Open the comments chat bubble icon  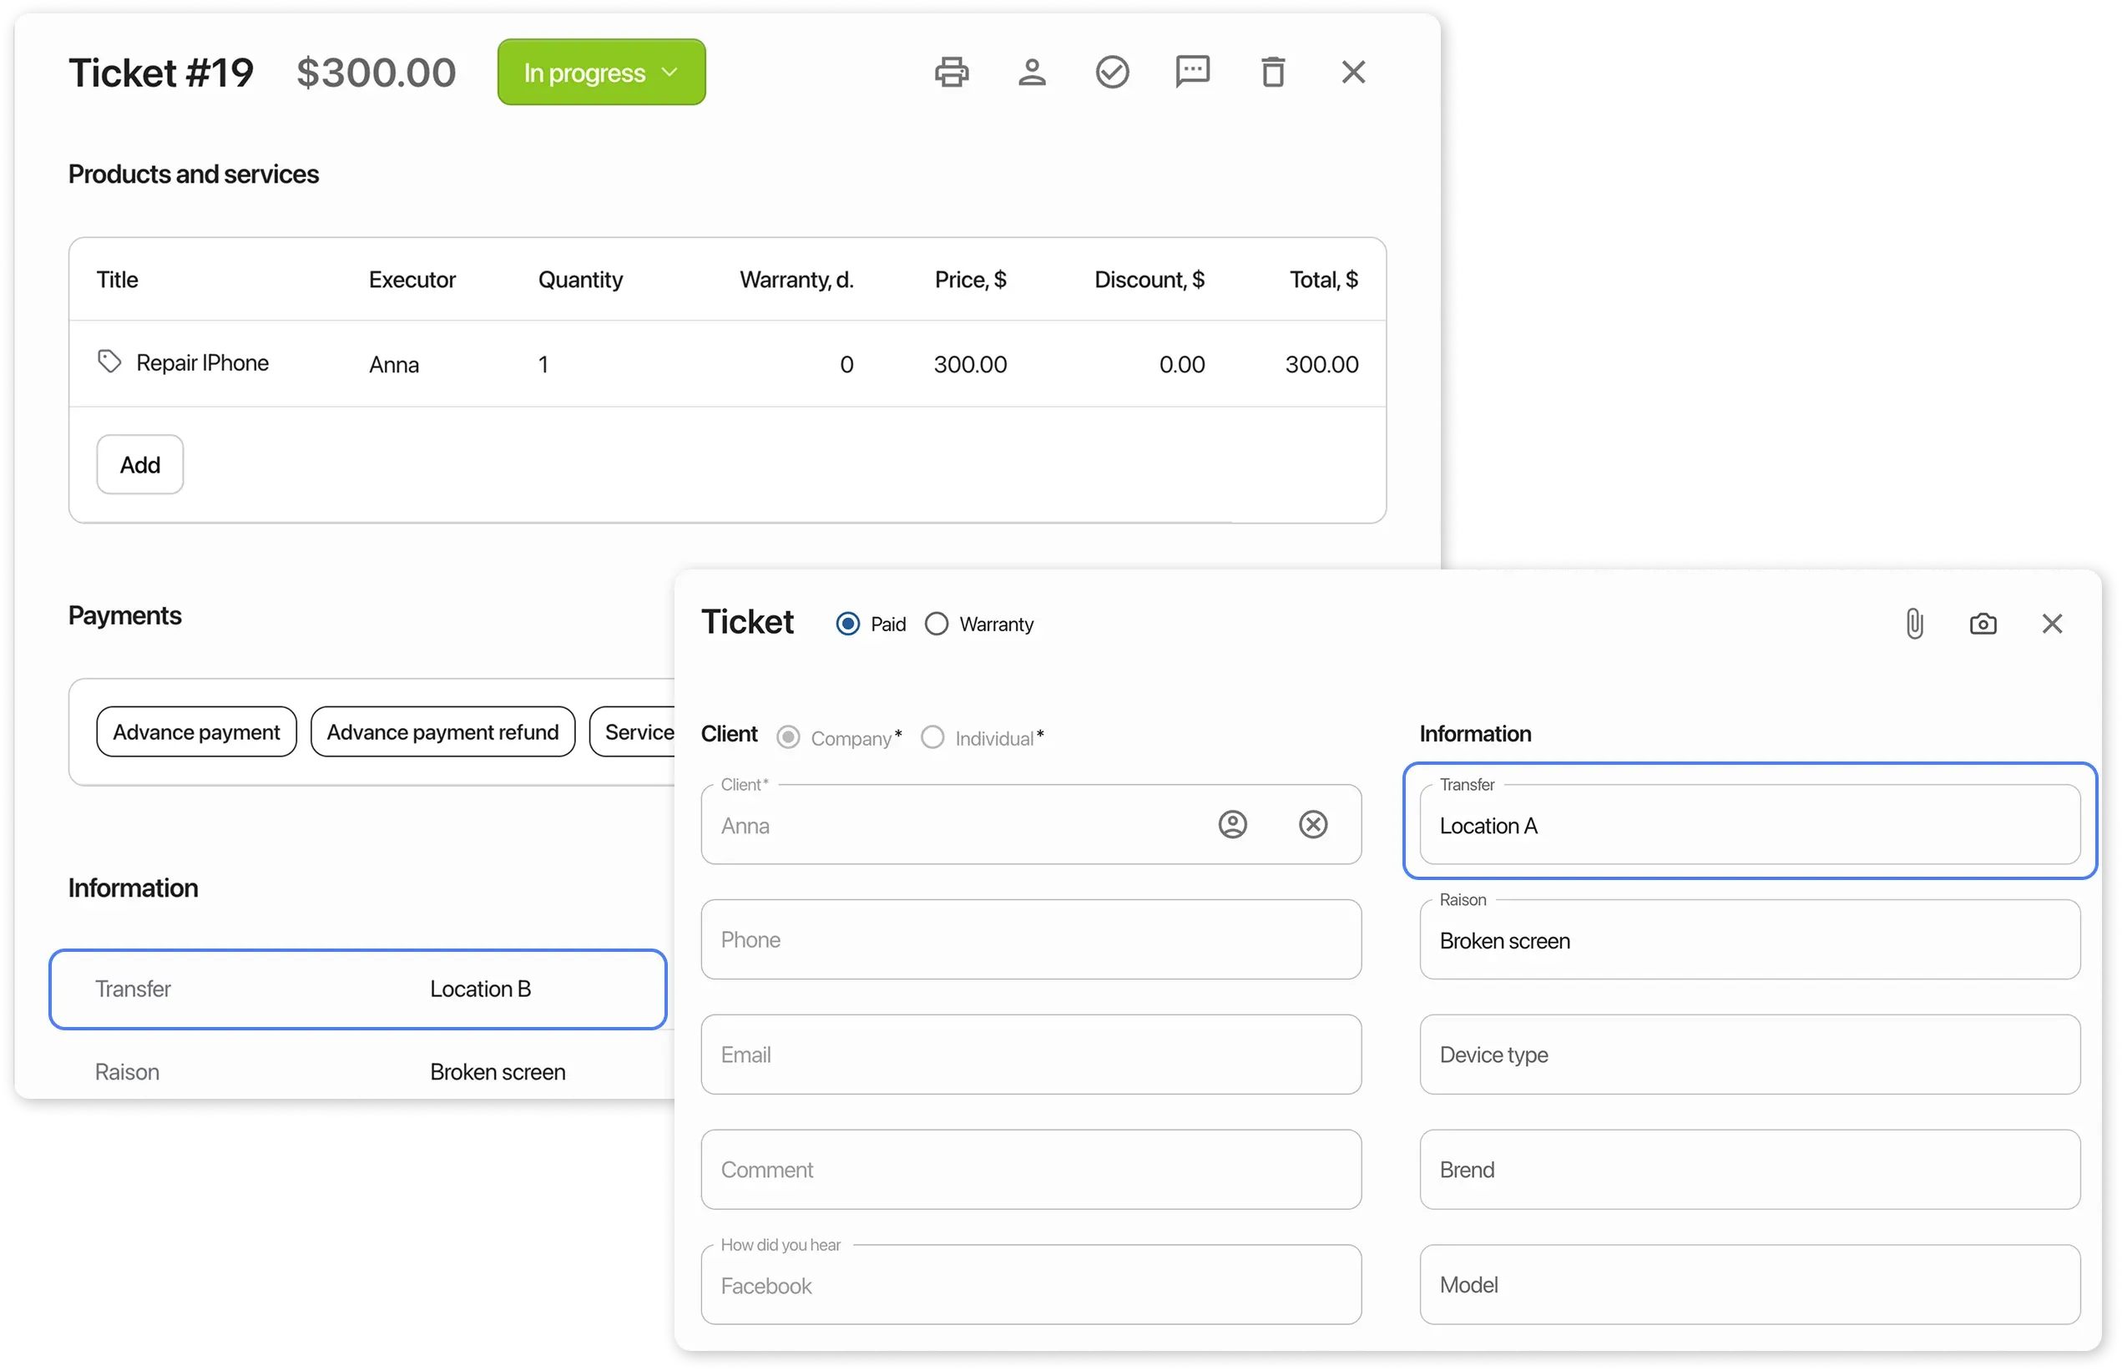tap(1192, 71)
